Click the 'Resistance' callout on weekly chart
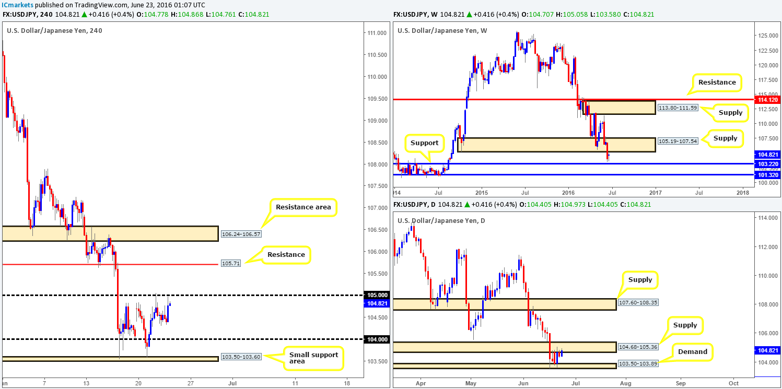This screenshot has height=389, width=782. (x=718, y=82)
